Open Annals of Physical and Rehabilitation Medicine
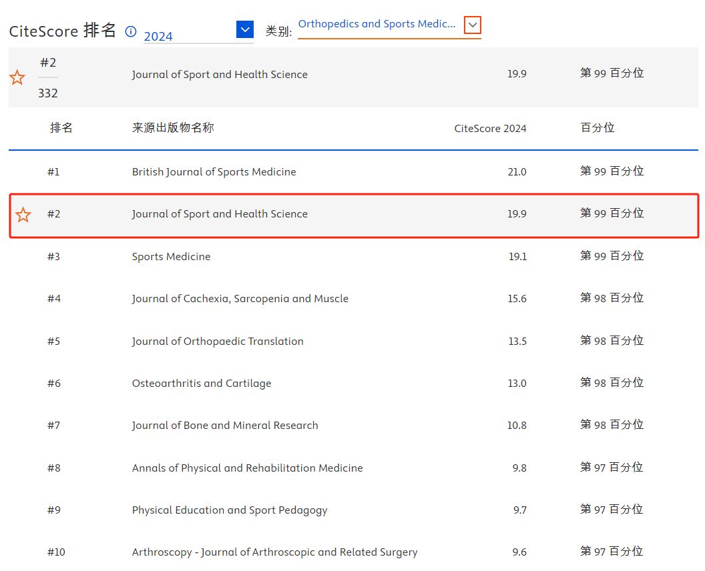The height and width of the screenshot is (571, 705). point(247,468)
